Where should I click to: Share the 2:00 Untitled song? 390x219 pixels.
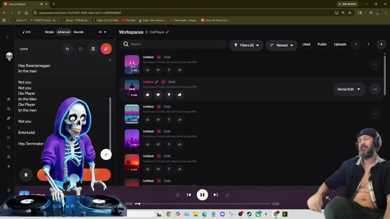coord(179,95)
